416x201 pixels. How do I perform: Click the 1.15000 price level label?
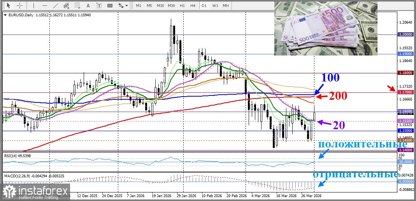coord(405,131)
